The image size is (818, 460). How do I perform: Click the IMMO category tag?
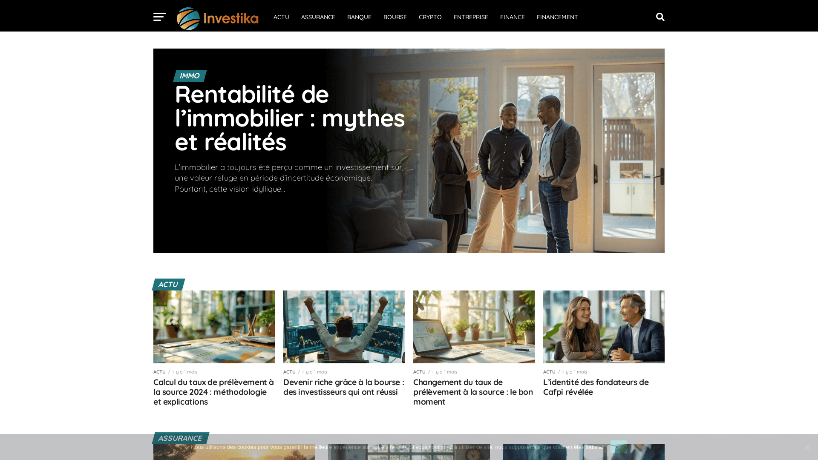(190, 76)
